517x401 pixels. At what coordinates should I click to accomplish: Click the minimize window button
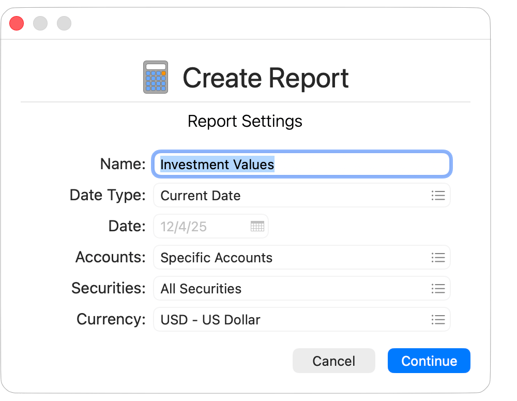[x=40, y=23]
